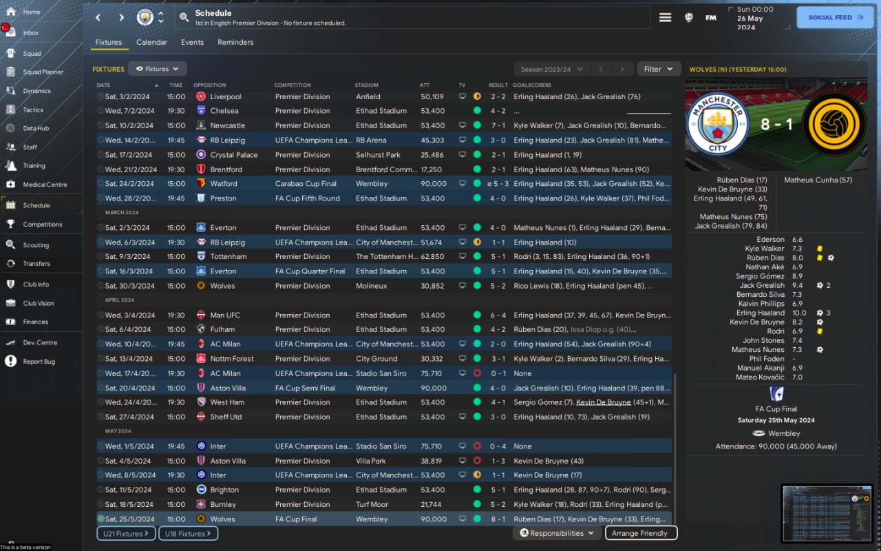Switch to the Fixtures tab

[109, 42]
